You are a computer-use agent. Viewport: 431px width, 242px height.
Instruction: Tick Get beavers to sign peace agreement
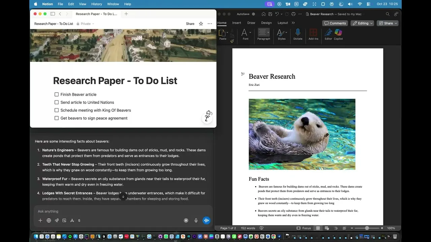[57, 118]
